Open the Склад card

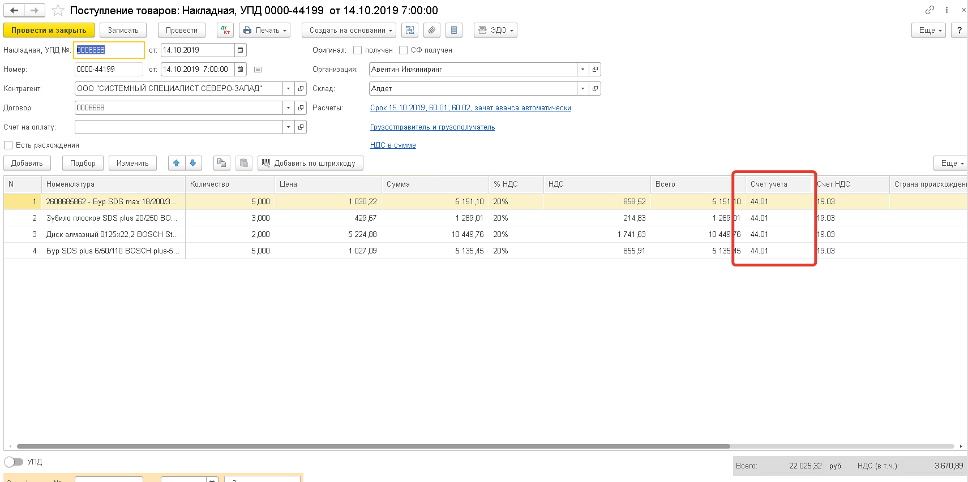[595, 88]
